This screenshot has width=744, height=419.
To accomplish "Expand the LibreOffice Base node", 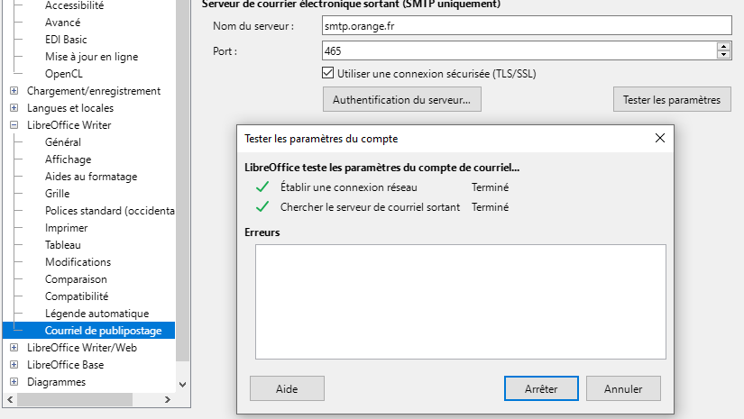I will (x=14, y=365).
